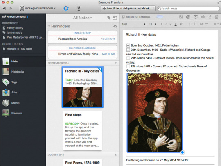Click AUGUST 2014 section header

(82, 155)
